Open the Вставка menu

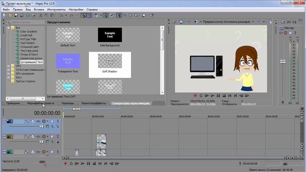39,10
